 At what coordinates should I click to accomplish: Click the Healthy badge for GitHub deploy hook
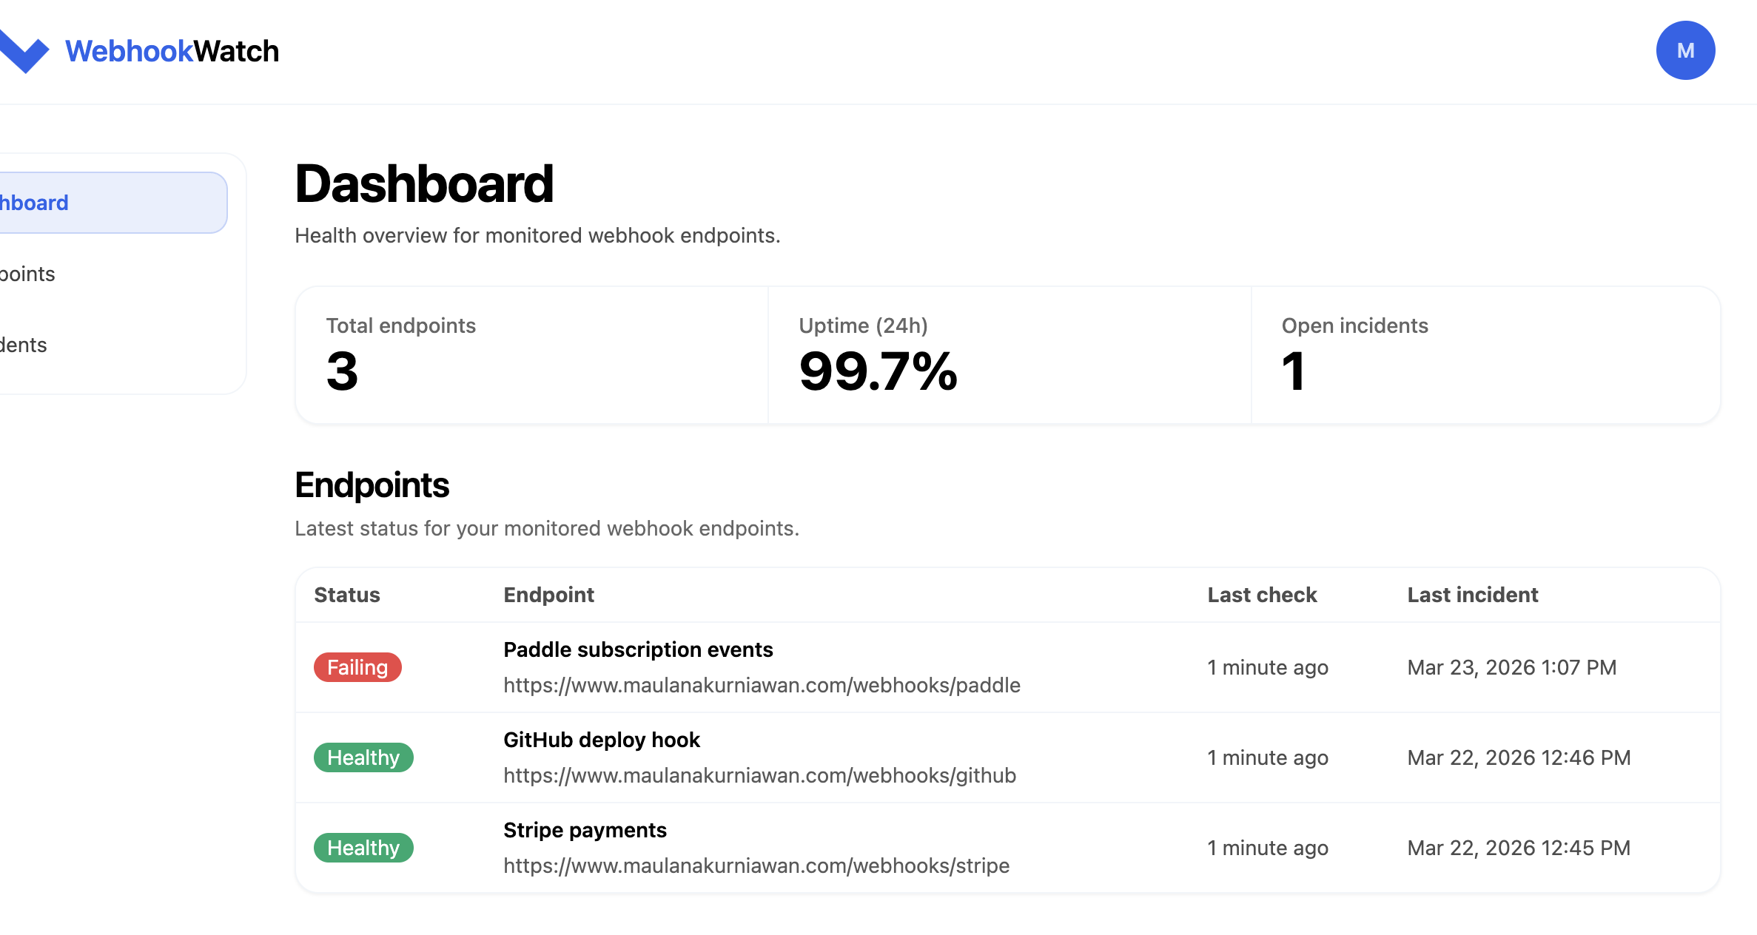click(363, 757)
